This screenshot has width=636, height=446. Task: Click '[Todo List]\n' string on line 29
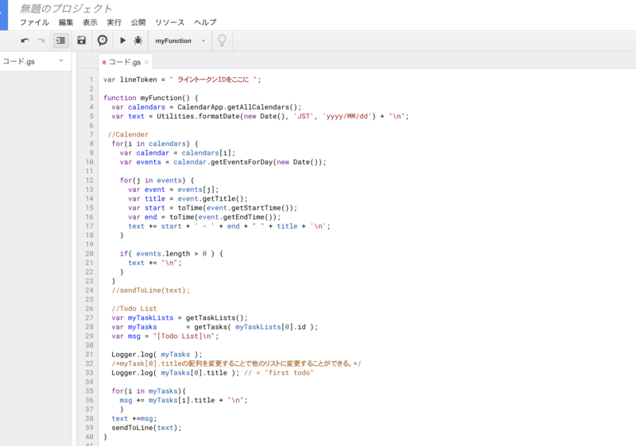point(184,336)
